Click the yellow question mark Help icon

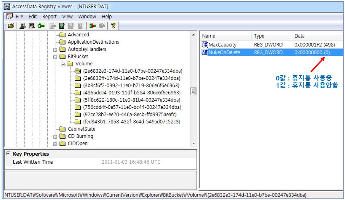coord(113,26)
